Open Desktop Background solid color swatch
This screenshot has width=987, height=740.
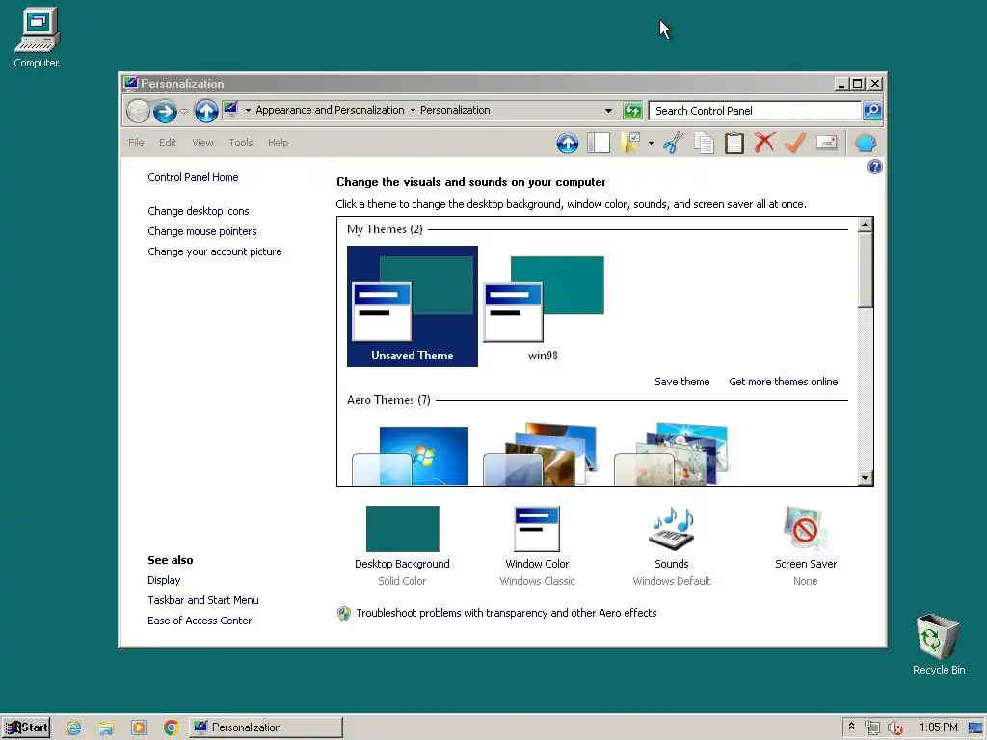coord(402,529)
